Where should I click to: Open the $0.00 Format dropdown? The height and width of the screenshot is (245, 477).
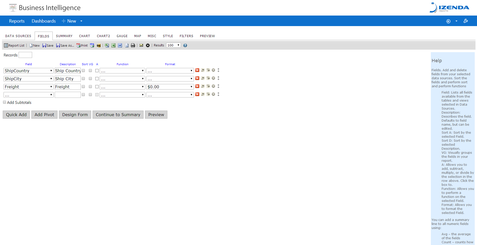point(170,87)
